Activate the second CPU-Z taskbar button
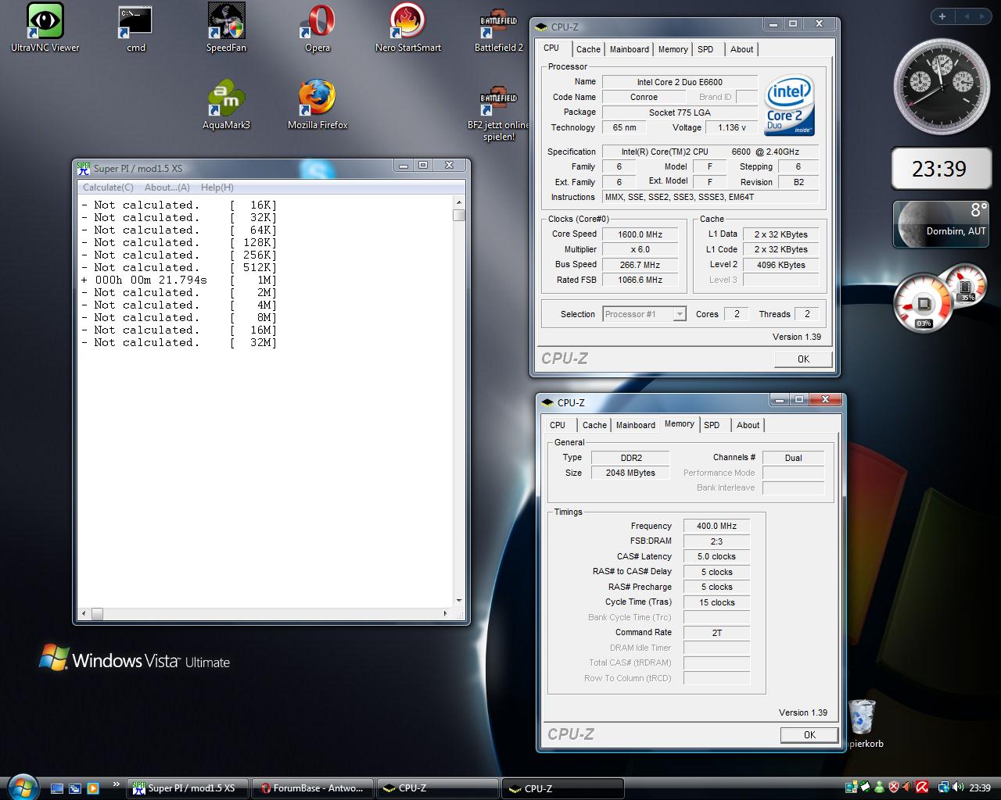 coord(563,788)
